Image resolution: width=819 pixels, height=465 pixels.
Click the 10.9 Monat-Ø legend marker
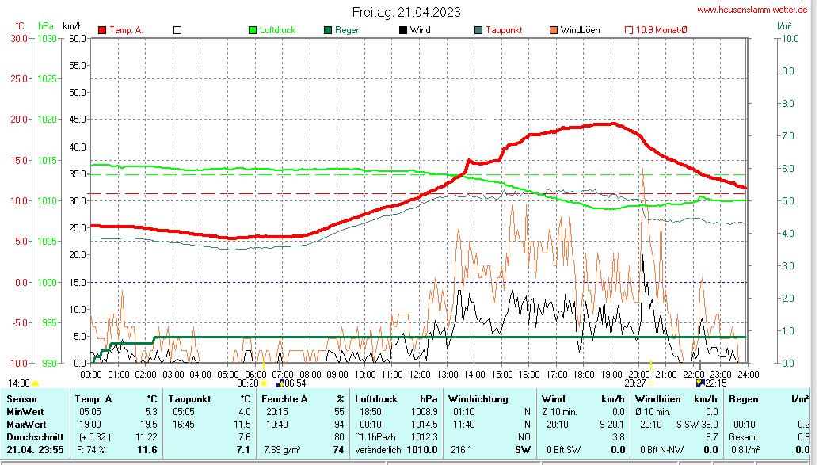[630, 30]
